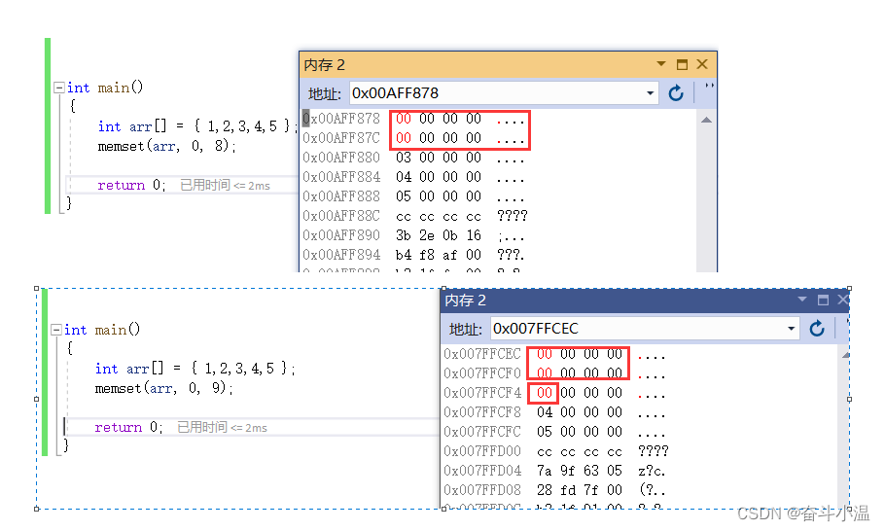The image size is (885, 531).
Task: Click the 地址: label in the top memory window
Action: tap(325, 93)
